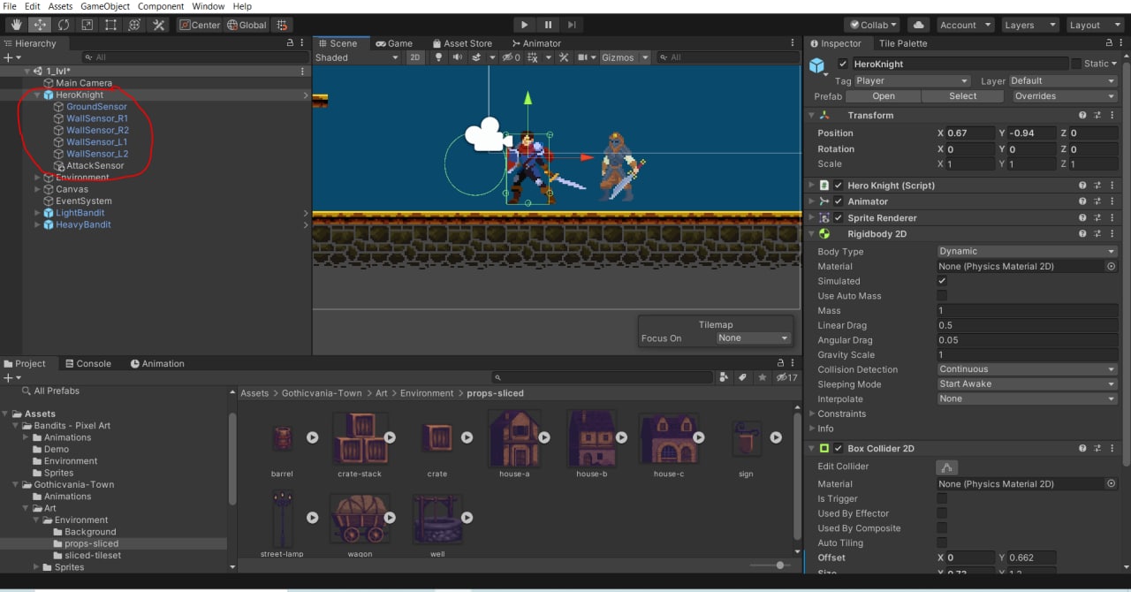Screen dimensions: 1131x592
Task: Click the Collab button
Action: 873,25
